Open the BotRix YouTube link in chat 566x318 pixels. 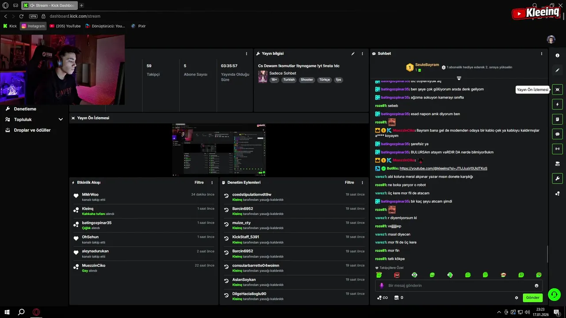[x=443, y=168]
